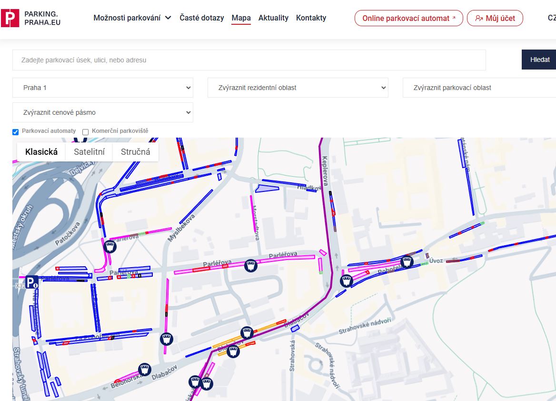This screenshot has width=556, height=401.
Task: Click parking meter icon near Úvoz street
Action: [407, 261]
